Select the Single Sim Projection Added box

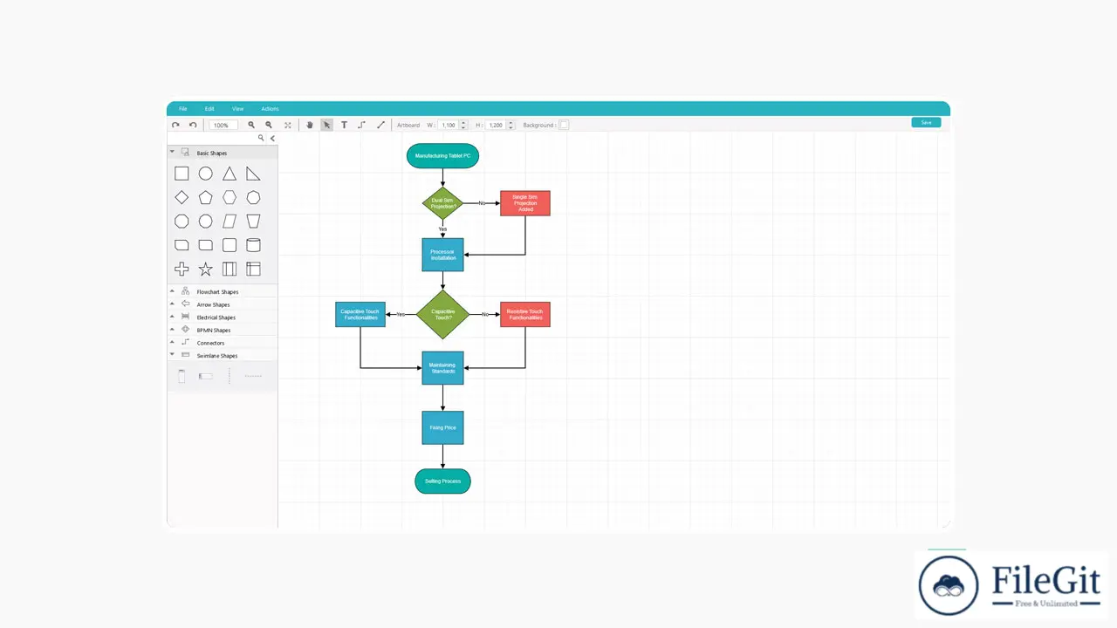pos(525,203)
